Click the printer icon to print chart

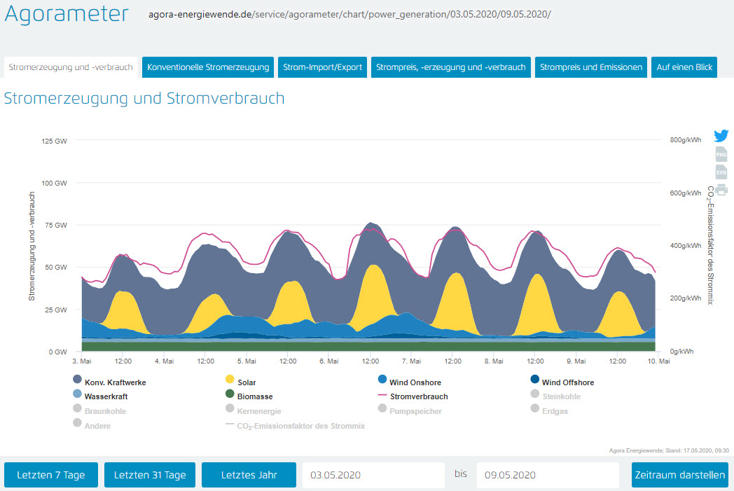pos(721,189)
